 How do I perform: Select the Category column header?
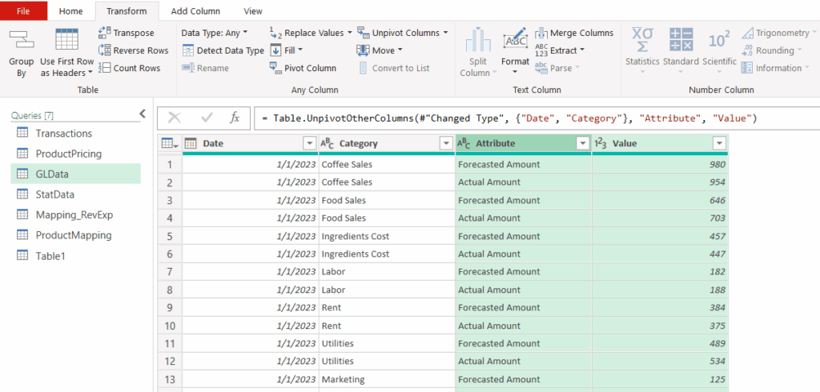(x=387, y=144)
